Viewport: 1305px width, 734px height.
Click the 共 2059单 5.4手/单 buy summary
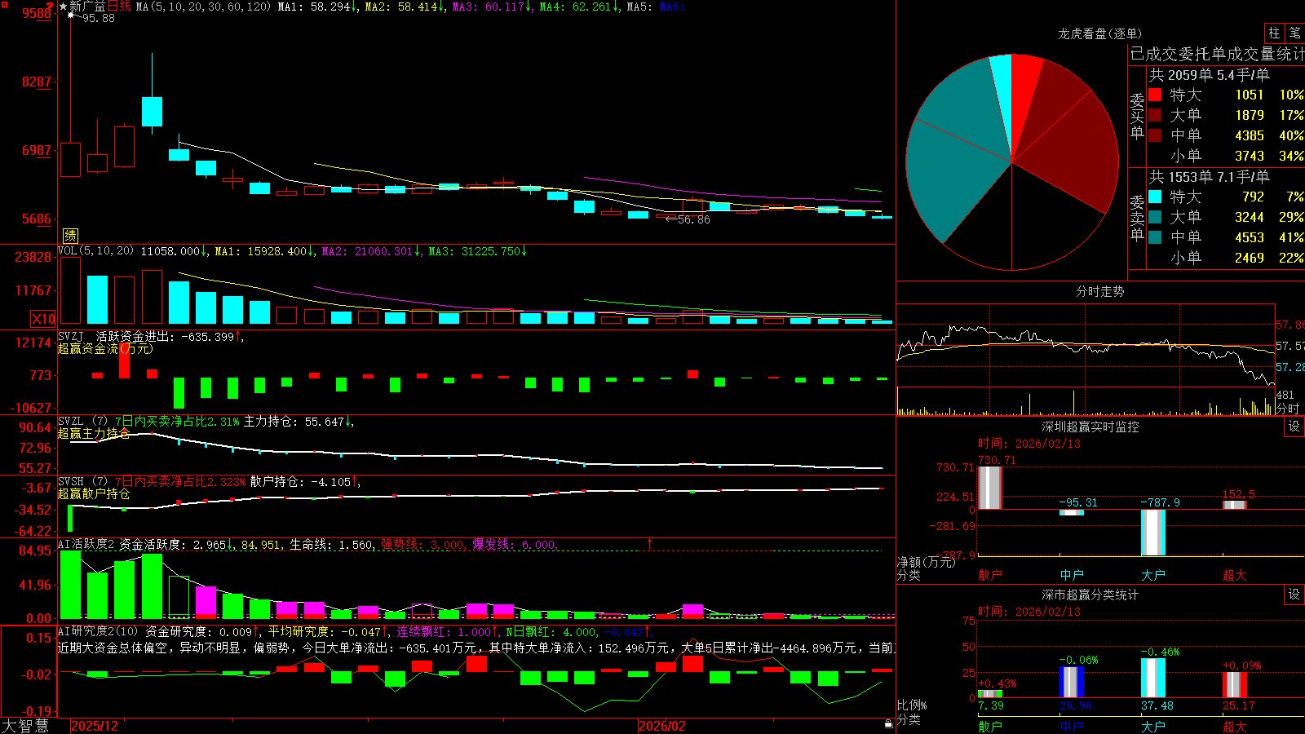(x=1209, y=74)
